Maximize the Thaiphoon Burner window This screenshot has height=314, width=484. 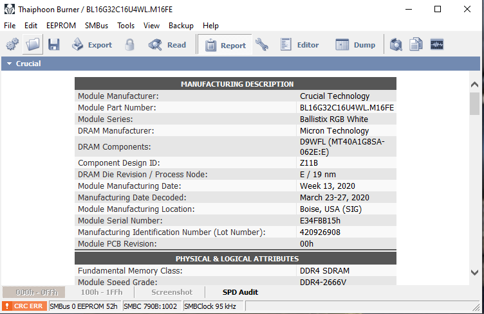[438, 9]
